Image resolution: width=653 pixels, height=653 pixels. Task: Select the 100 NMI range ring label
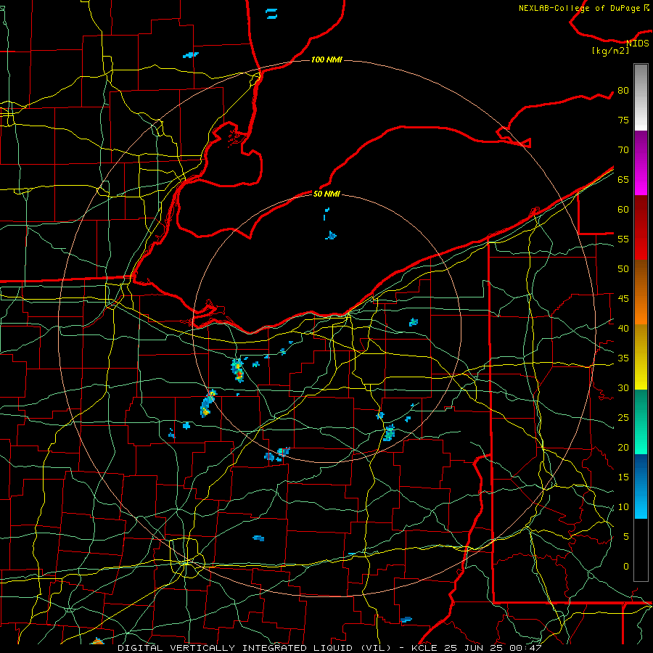point(326,59)
